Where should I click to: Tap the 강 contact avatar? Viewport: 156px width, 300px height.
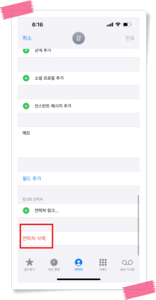pyautogui.click(x=78, y=38)
